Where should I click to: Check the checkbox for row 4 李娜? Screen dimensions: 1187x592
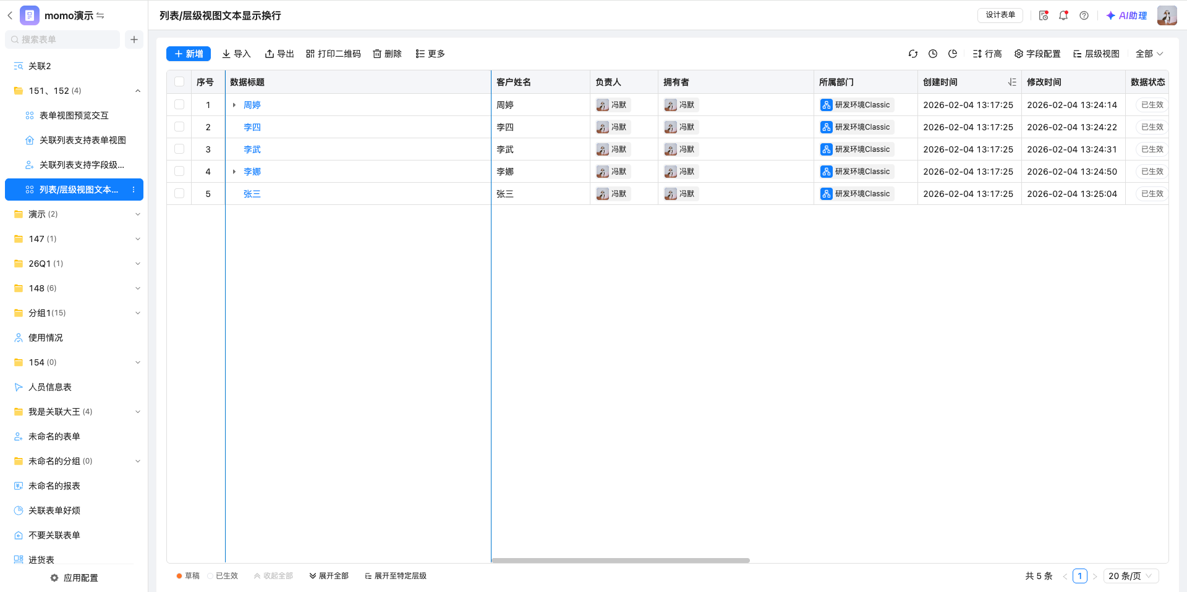click(179, 172)
